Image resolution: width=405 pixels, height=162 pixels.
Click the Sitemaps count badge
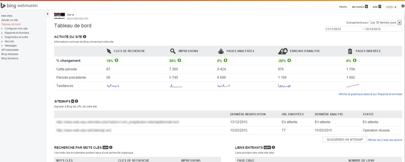click(x=73, y=101)
